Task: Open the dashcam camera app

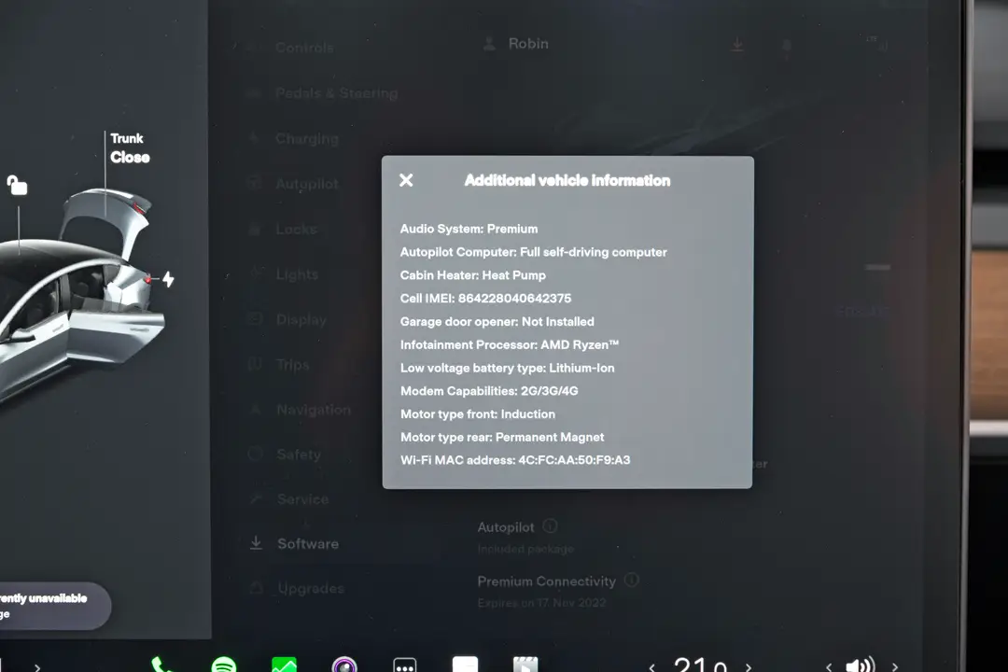Action: 344,665
